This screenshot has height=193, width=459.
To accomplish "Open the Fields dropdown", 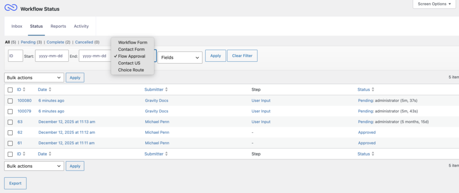I will pyautogui.click(x=180, y=58).
